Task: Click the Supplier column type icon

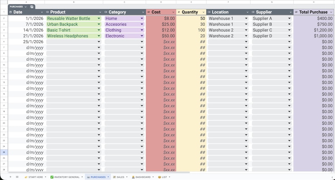Action: [x=253, y=12]
